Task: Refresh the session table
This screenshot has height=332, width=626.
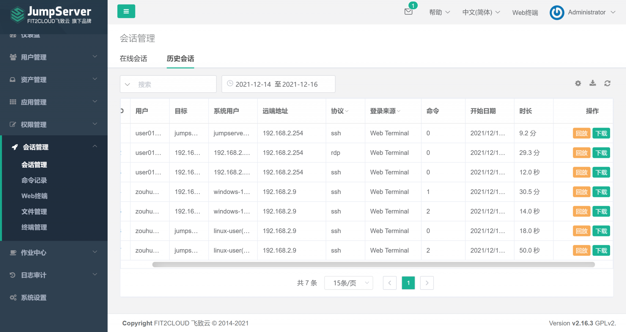Action: pyautogui.click(x=607, y=83)
